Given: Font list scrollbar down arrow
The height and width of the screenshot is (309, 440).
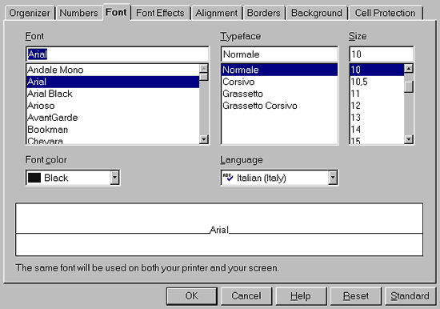Looking at the screenshot, I should [x=204, y=139].
